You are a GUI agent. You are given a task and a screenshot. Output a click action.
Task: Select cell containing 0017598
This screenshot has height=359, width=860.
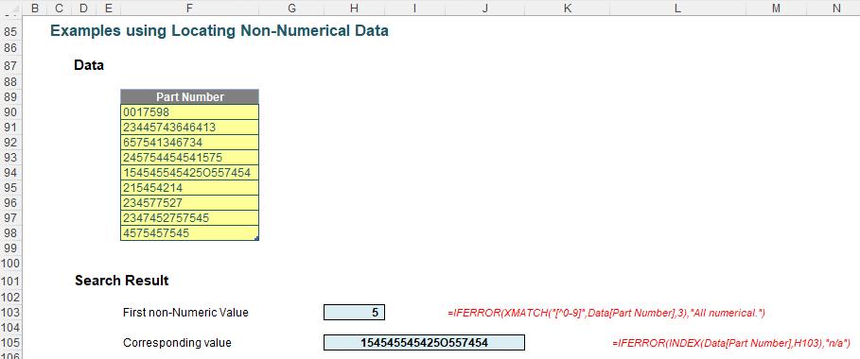click(190, 111)
